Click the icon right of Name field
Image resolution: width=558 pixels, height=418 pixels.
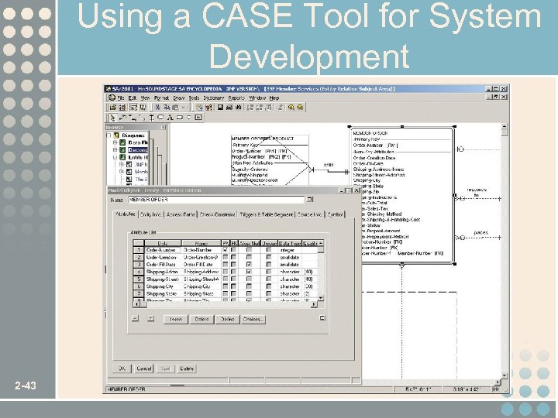310,199
